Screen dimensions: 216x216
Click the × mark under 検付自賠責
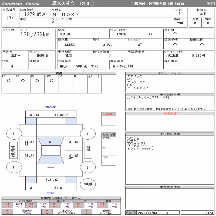click(x=110, y=55)
